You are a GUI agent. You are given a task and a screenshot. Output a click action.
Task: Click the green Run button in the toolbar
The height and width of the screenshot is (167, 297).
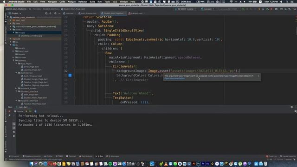pos(243,9)
